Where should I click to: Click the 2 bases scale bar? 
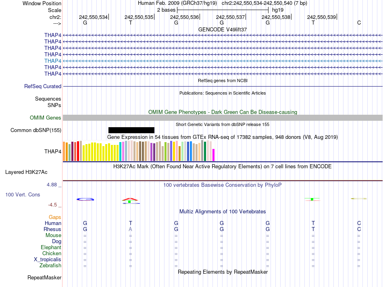pyautogui.click(x=223, y=10)
